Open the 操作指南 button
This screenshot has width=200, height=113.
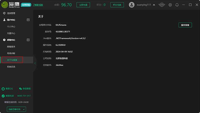185,25
